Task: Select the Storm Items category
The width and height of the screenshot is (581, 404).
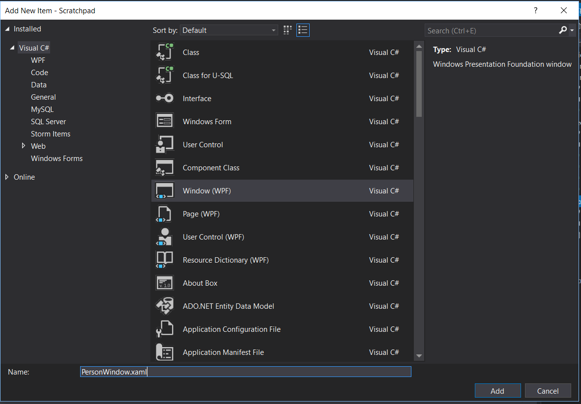Action: click(x=51, y=134)
